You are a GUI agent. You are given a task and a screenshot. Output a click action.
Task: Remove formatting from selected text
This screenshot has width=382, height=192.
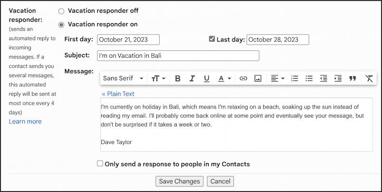(x=369, y=79)
